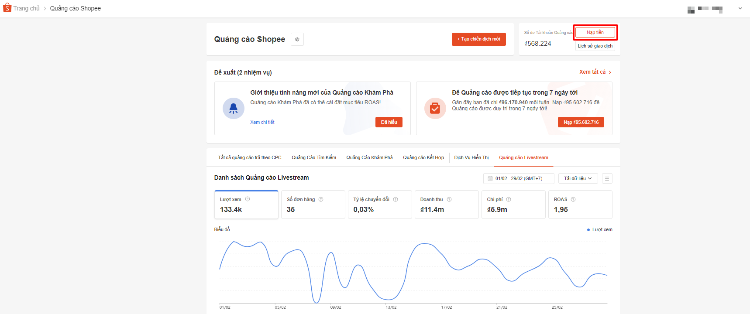
Task: Switch to Quảng Cáo Khám Phá tab
Action: pos(369,157)
